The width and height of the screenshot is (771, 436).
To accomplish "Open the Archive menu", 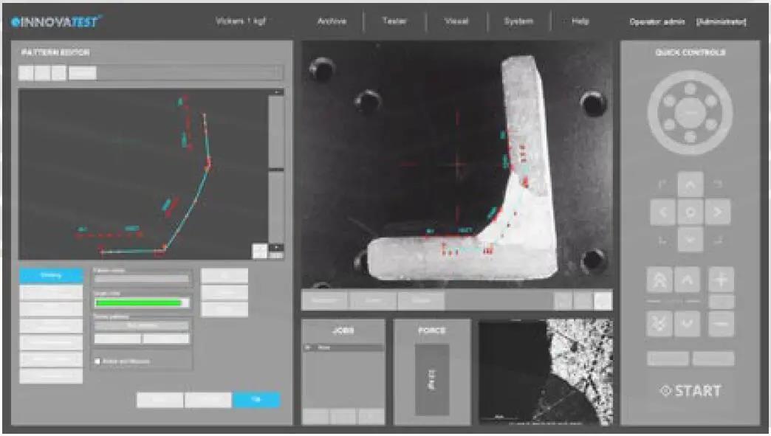I will 332,21.
